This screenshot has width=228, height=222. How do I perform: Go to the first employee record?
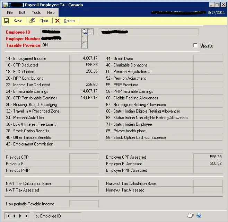(x=8, y=216)
